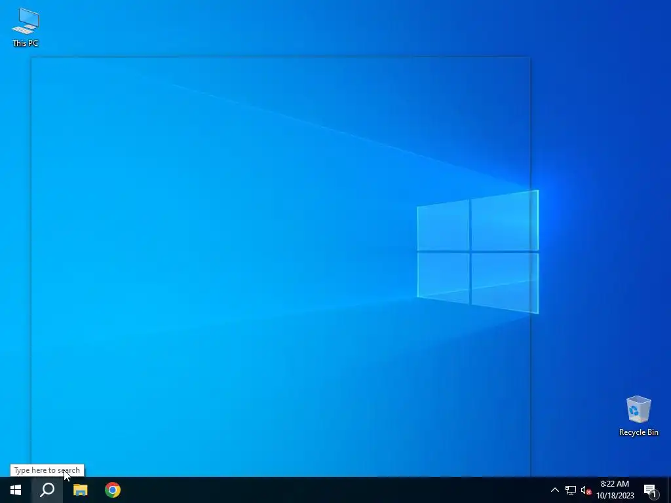Open the clock and date flyout
This screenshot has width=671, height=503.
click(615, 490)
